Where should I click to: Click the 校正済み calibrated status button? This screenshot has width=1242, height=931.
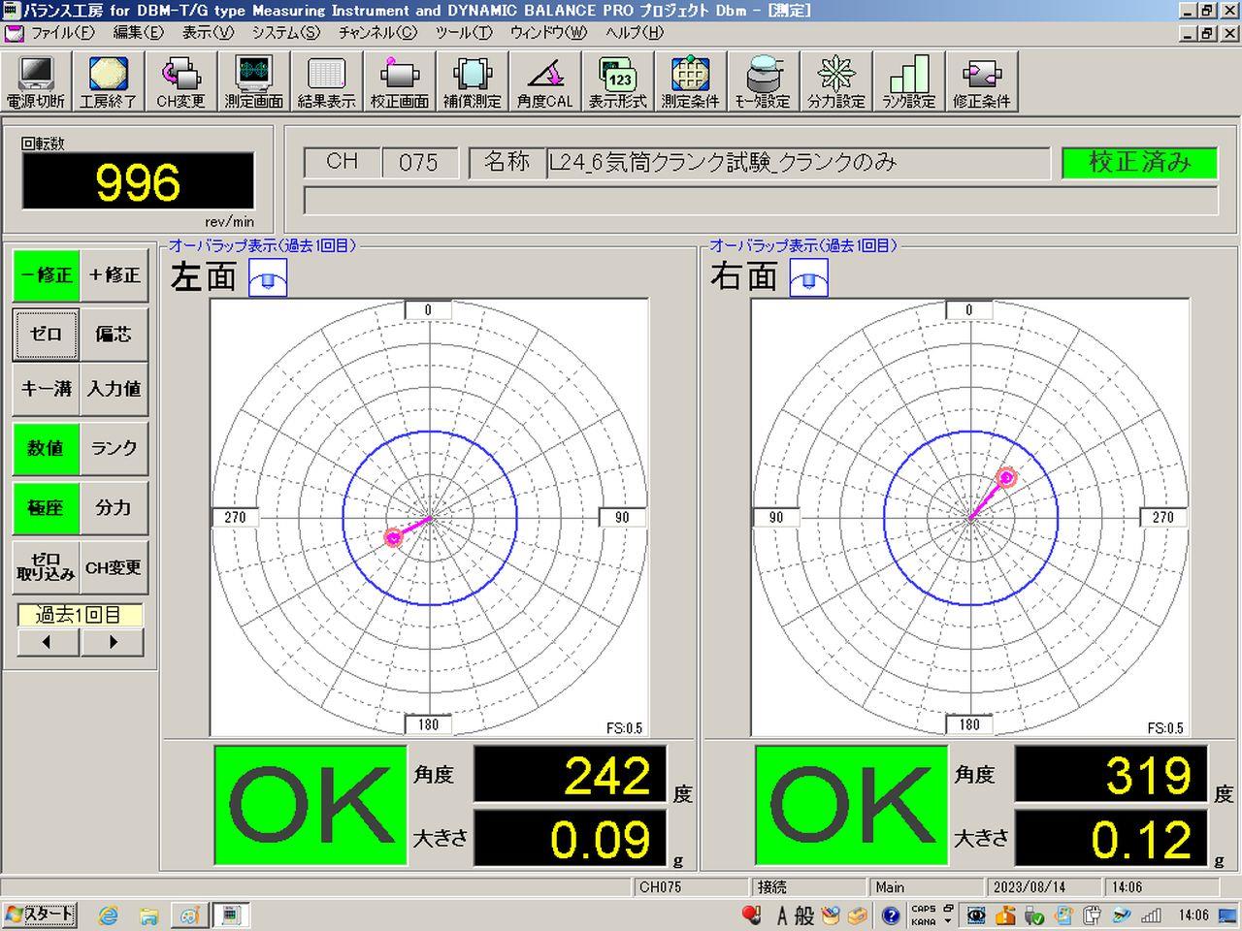(x=1140, y=162)
